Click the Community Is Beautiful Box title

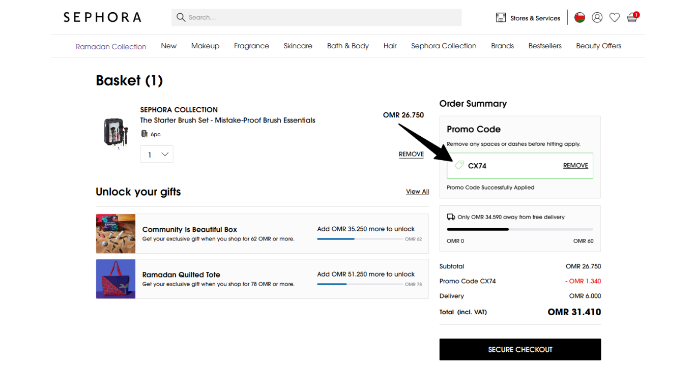pyautogui.click(x=190, y=229)
